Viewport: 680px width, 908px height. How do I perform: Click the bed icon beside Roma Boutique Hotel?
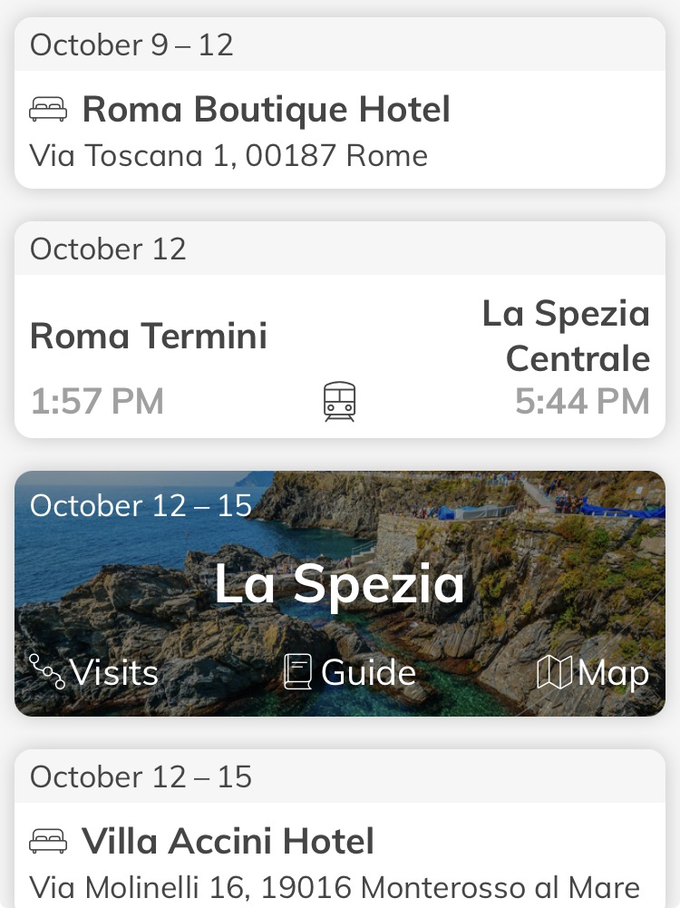pyautogui.click(x=48, y=111)
